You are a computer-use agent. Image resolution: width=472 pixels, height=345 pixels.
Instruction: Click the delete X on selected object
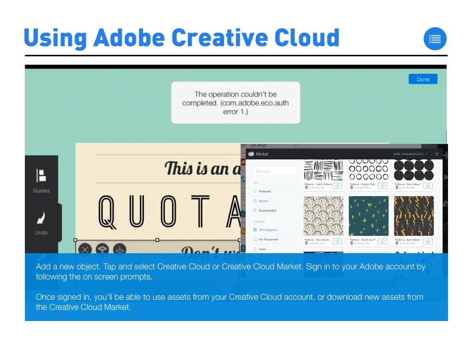(x=84, y=250)
